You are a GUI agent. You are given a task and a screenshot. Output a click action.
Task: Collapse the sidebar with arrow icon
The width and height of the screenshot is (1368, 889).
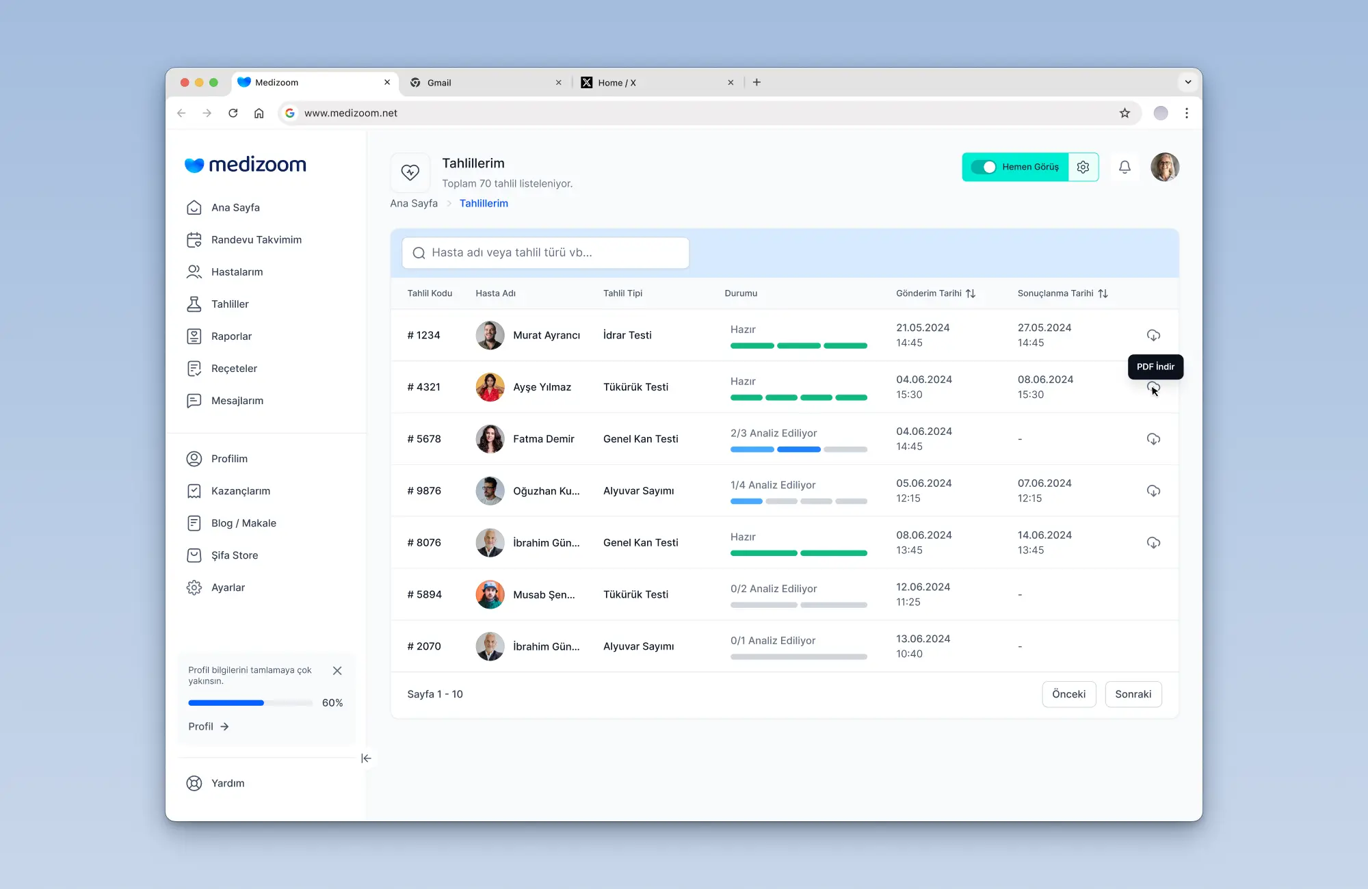point(366,758)
